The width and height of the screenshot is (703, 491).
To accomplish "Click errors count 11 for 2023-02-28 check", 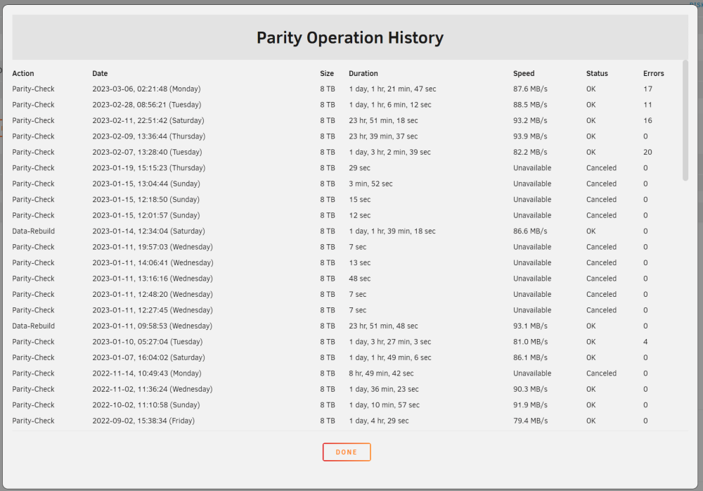I will pyautogui.click(x=648, y=105).
